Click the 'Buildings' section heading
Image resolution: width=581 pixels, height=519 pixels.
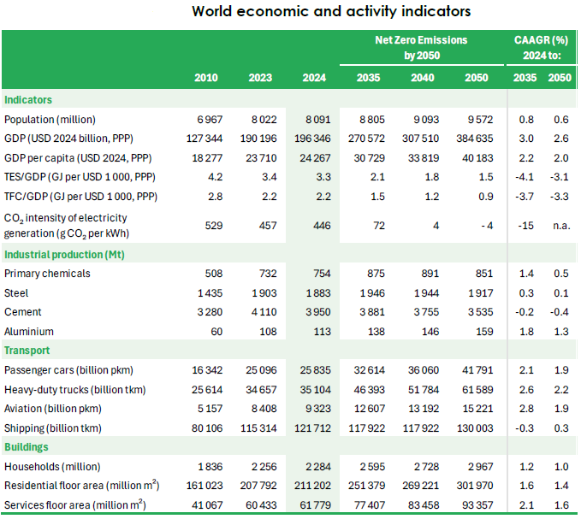[27, 447]
